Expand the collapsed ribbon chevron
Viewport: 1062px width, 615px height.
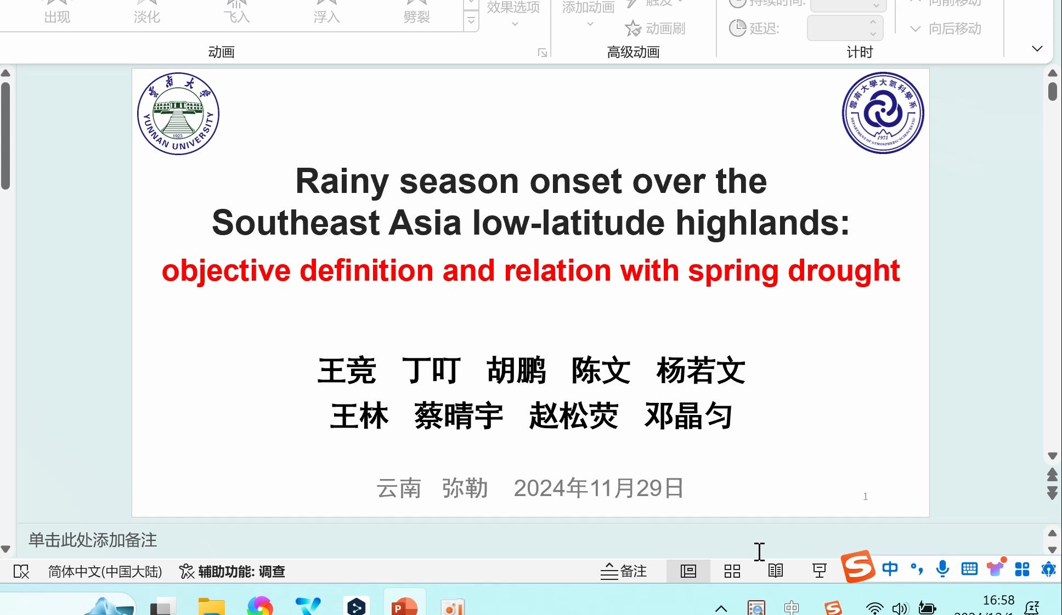pyautogui.click(x=1037, y=49)
